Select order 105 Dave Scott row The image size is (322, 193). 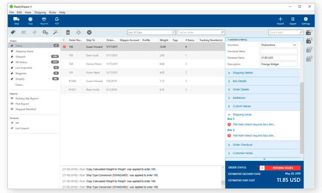pos(143,55)
